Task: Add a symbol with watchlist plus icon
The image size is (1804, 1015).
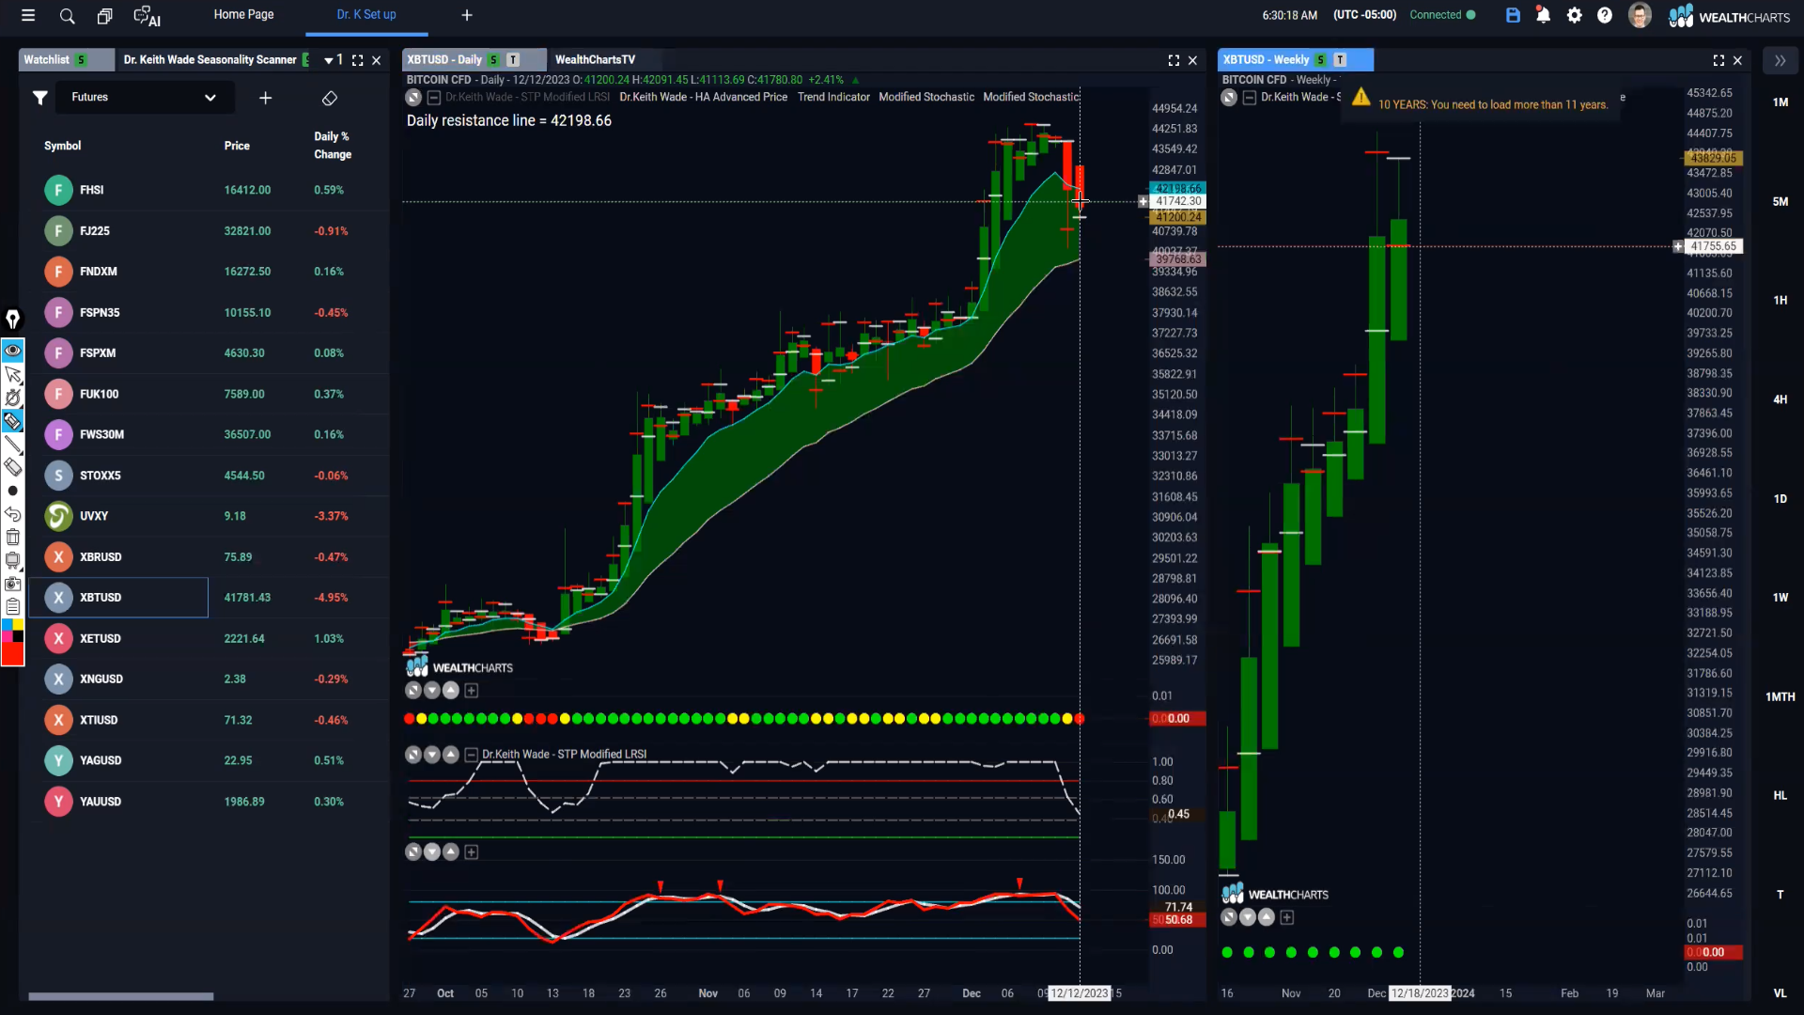Action: coord(265,98)
